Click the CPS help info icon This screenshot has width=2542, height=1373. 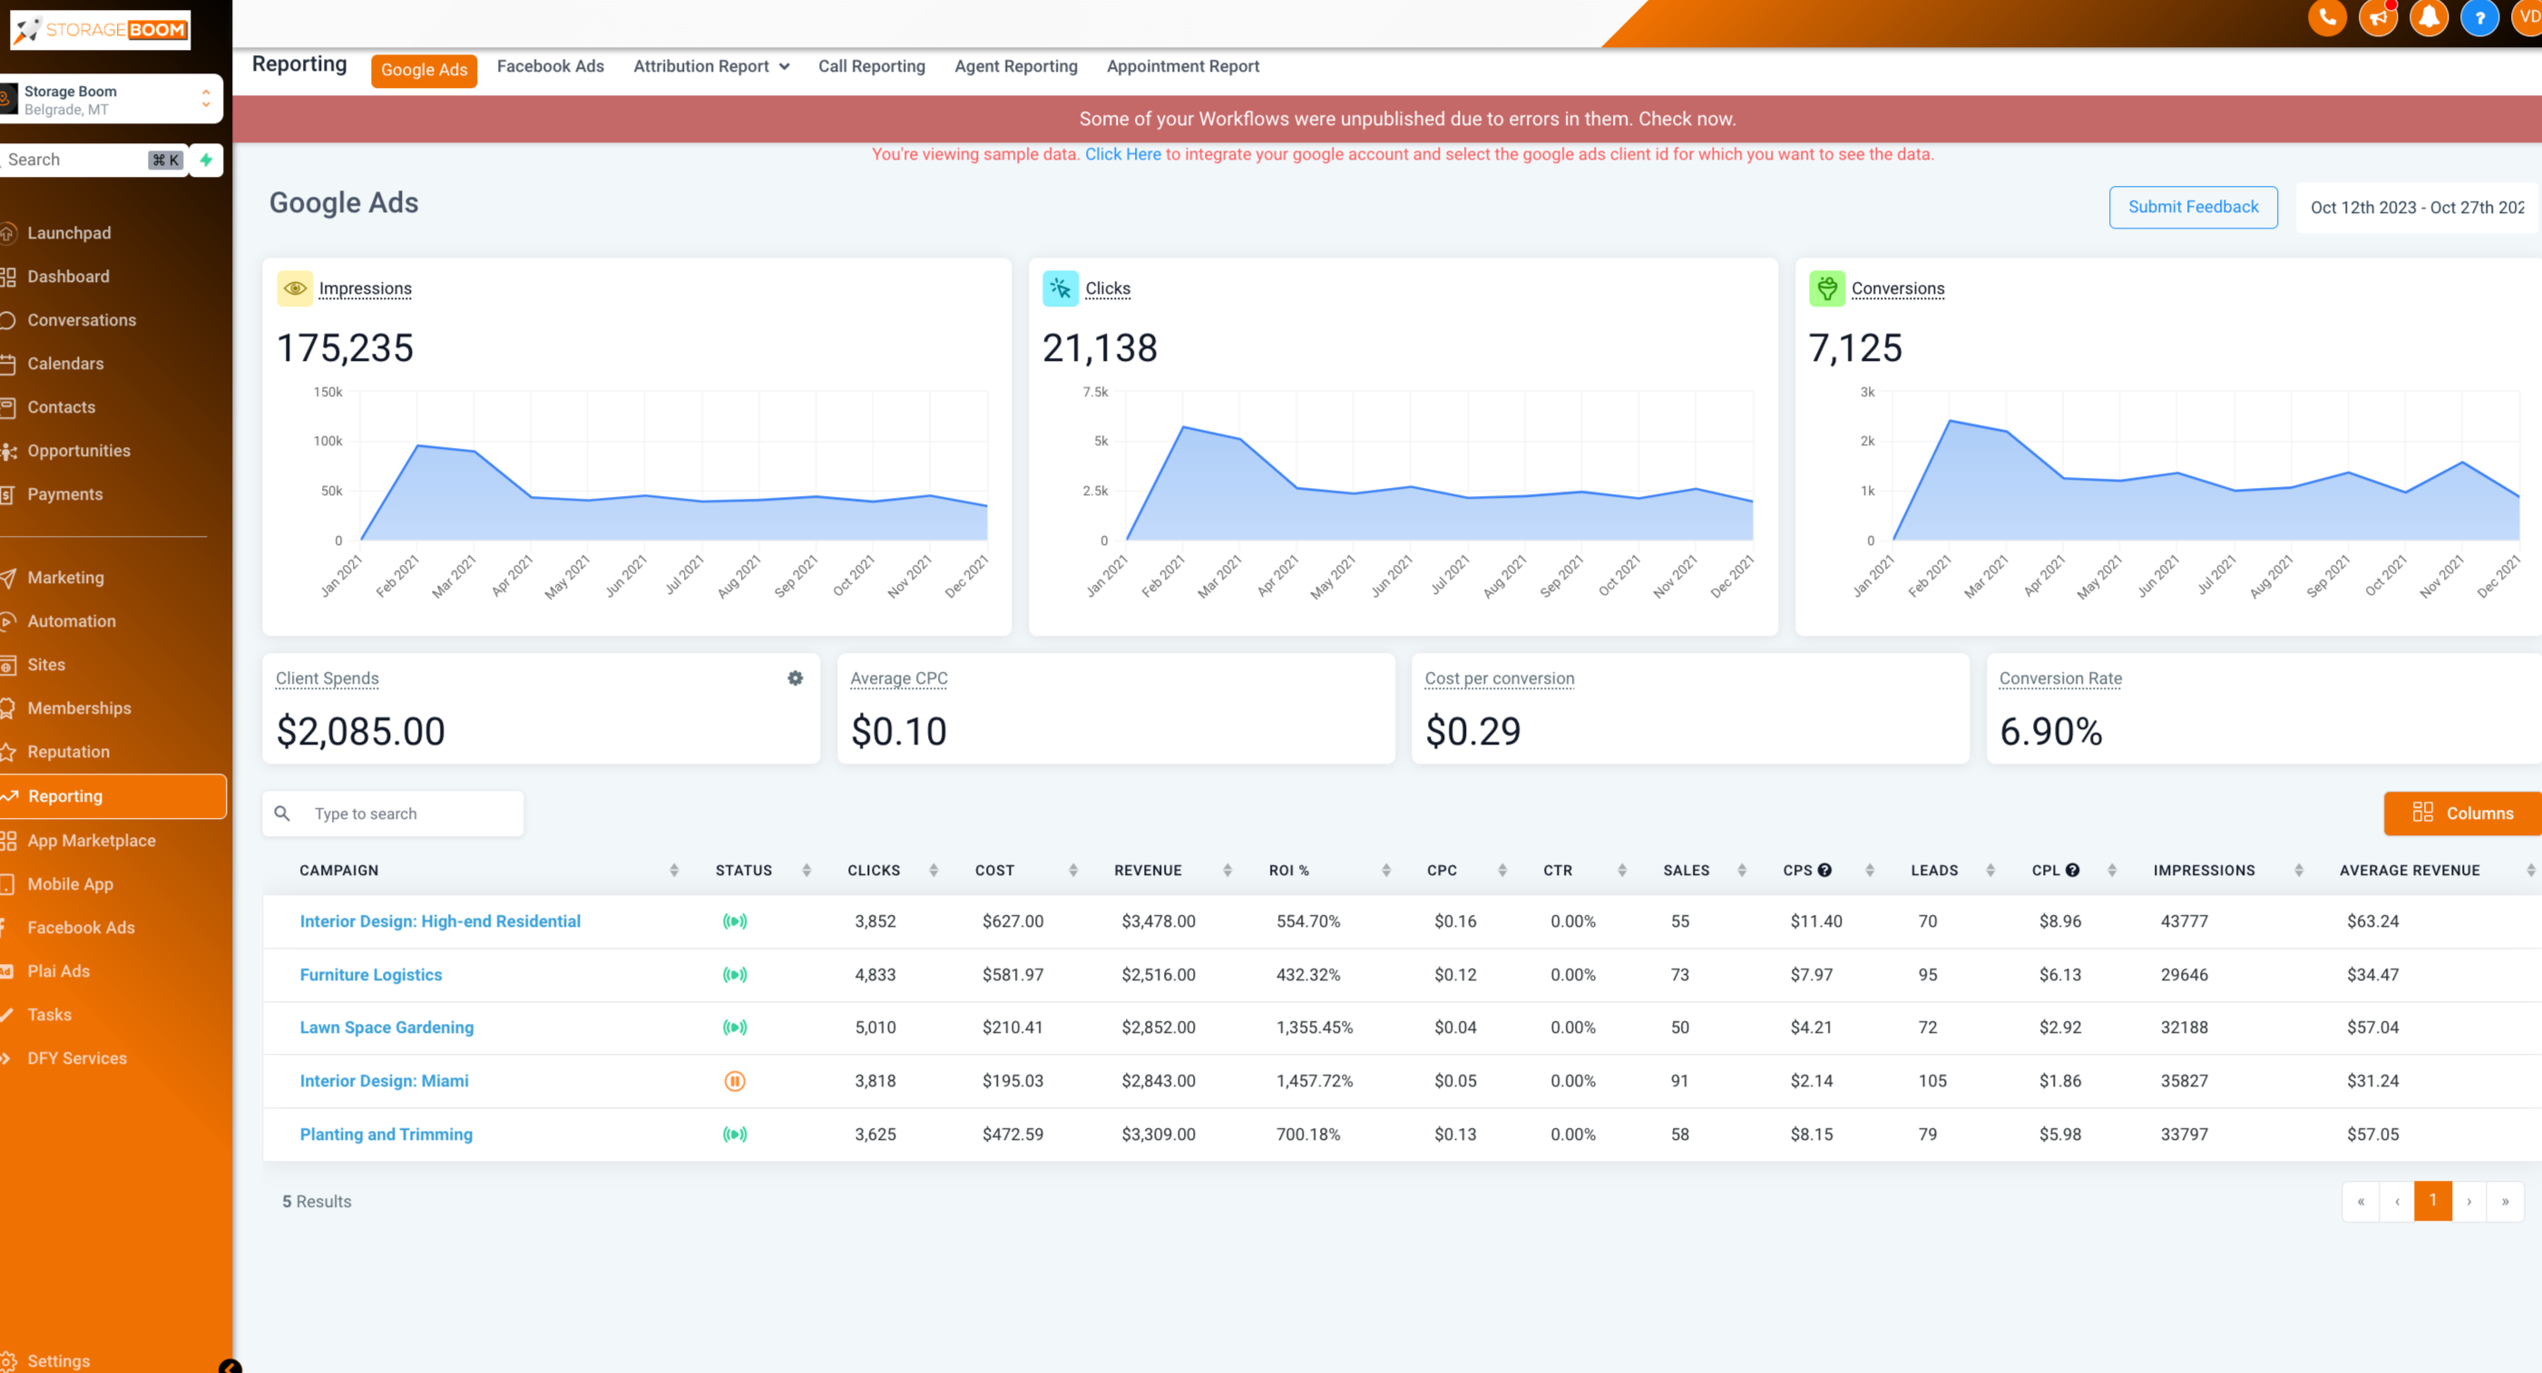click(1824, 870)
